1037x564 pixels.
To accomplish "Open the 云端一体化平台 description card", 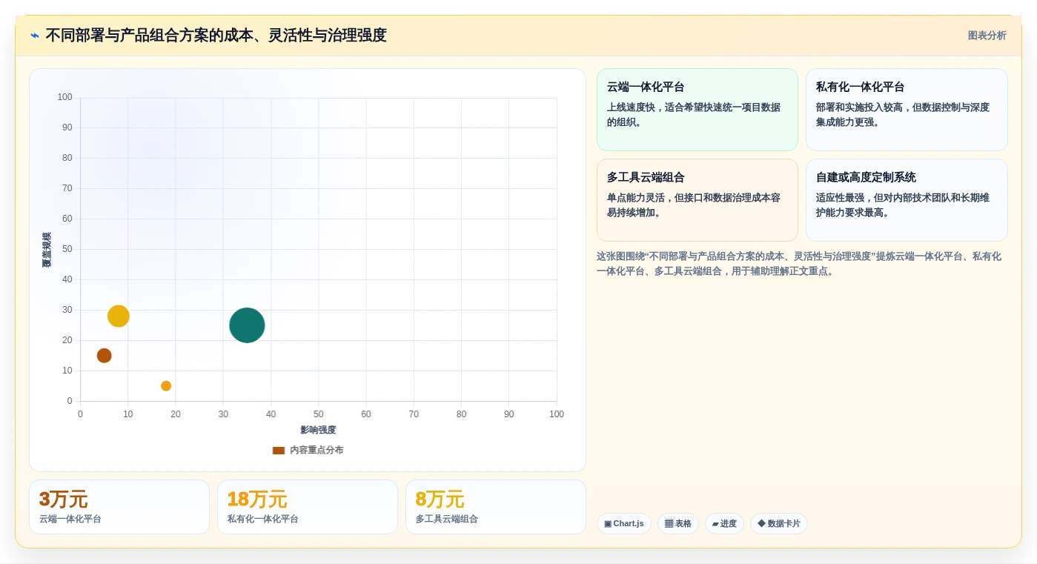I will (697, 110).
